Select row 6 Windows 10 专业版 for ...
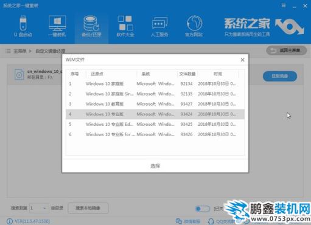 [x=155, y=134]
